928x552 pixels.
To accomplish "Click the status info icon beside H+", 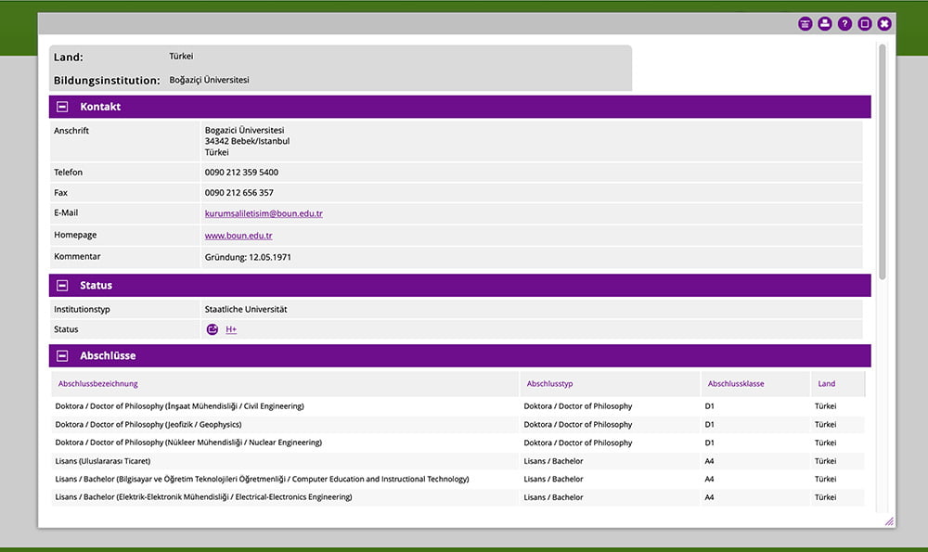I will [x=213, y=329].
